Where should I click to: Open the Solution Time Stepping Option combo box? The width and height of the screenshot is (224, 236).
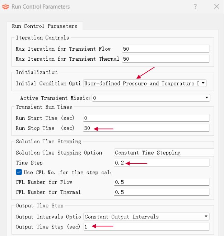pos(164,153)
